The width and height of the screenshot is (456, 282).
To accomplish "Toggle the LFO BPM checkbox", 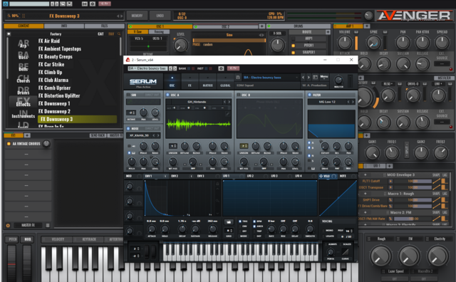I will click(x=254, y=221).
